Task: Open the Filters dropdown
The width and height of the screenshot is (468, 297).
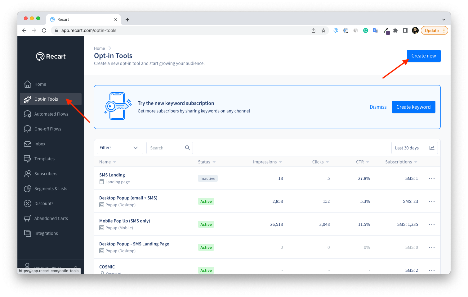Action: tap(120, 148)
